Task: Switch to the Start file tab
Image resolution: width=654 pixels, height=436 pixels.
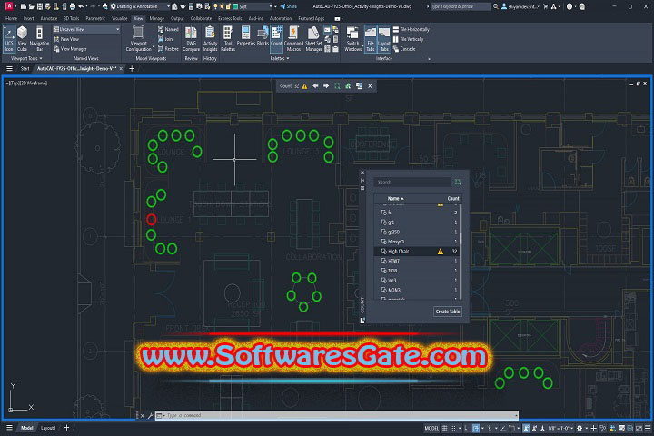Action: pyautogui.click(x=25, y=68)
